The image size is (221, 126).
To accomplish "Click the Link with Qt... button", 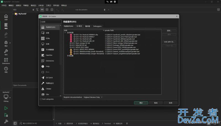I will (169, 42).
